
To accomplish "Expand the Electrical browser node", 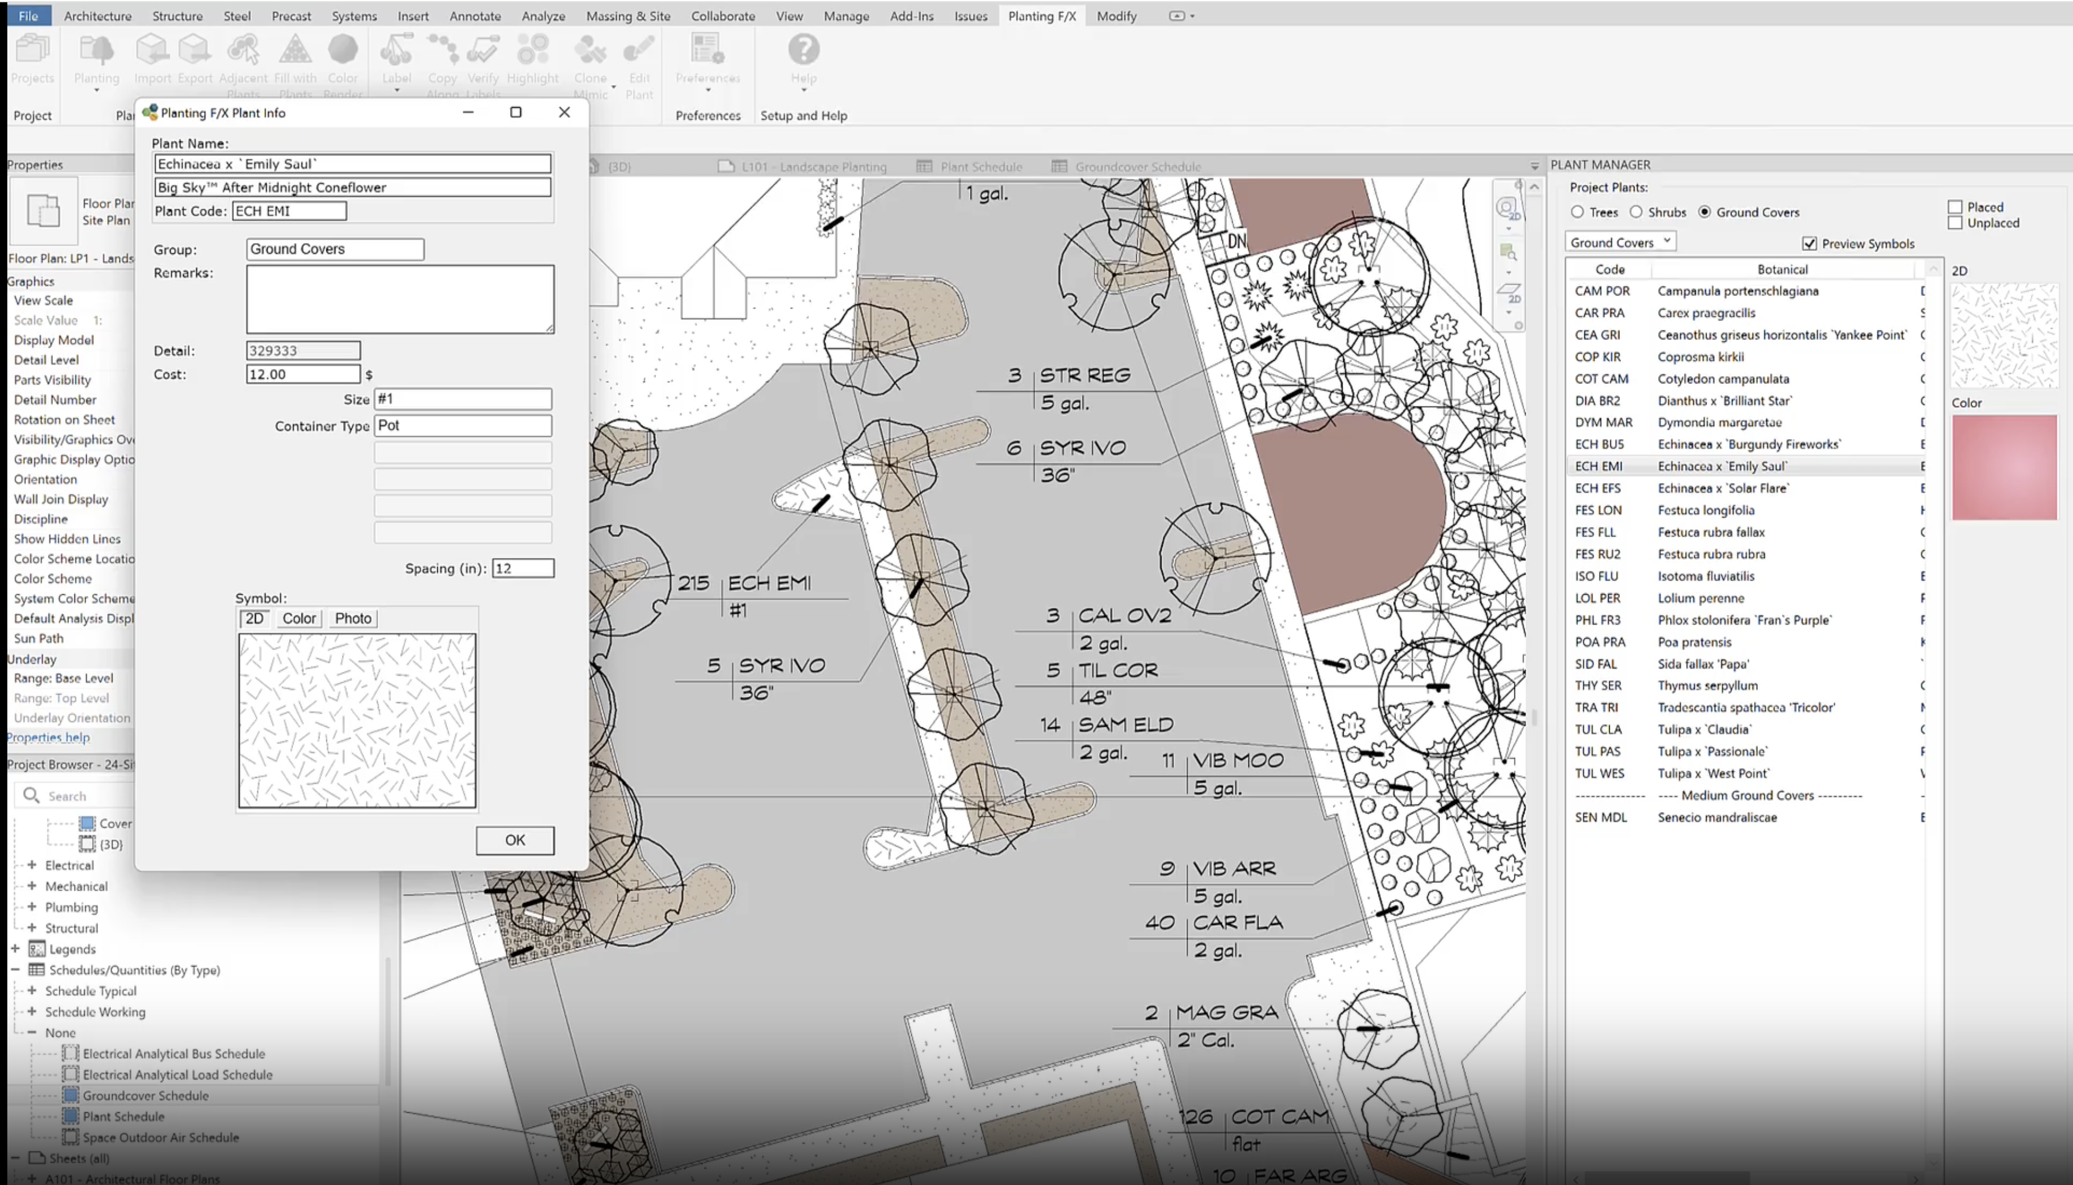I will 32,864.
